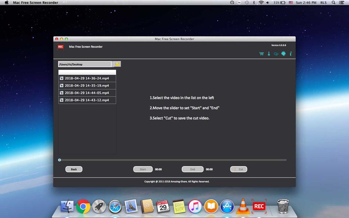Click the Bluetooth icon in menu bar
The width and height of the screenshot is (349, 218).
[x=254, y=3]
